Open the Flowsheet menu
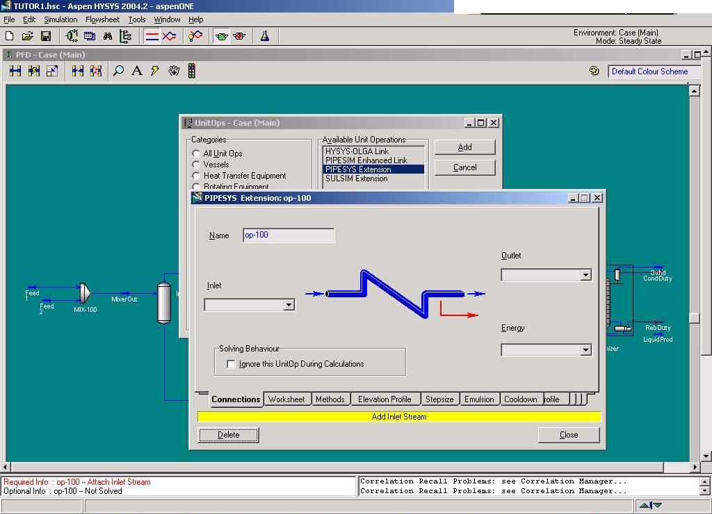This screenshot has height=514, width=712. (x=103, y=19)
